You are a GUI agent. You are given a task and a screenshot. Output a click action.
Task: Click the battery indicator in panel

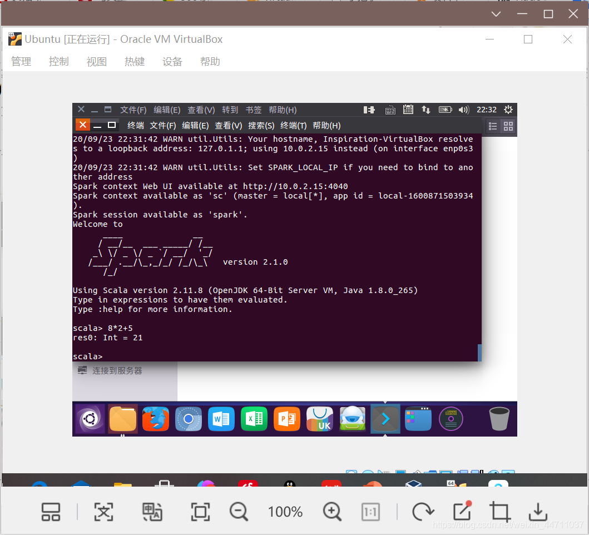[x=445, y=110]
